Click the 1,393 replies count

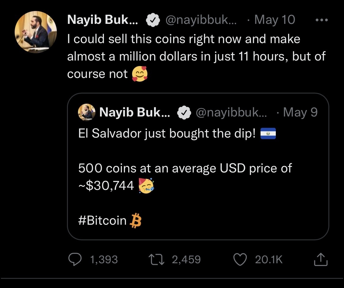coord(104,260)
